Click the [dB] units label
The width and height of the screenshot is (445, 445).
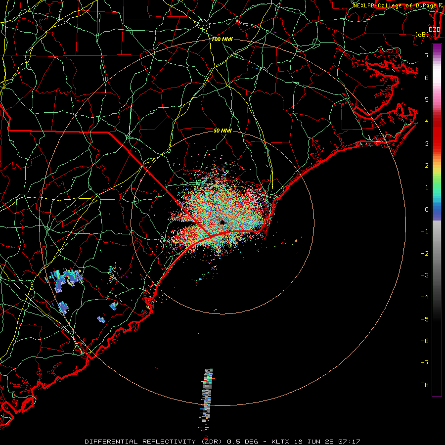[x=422, y=35]
